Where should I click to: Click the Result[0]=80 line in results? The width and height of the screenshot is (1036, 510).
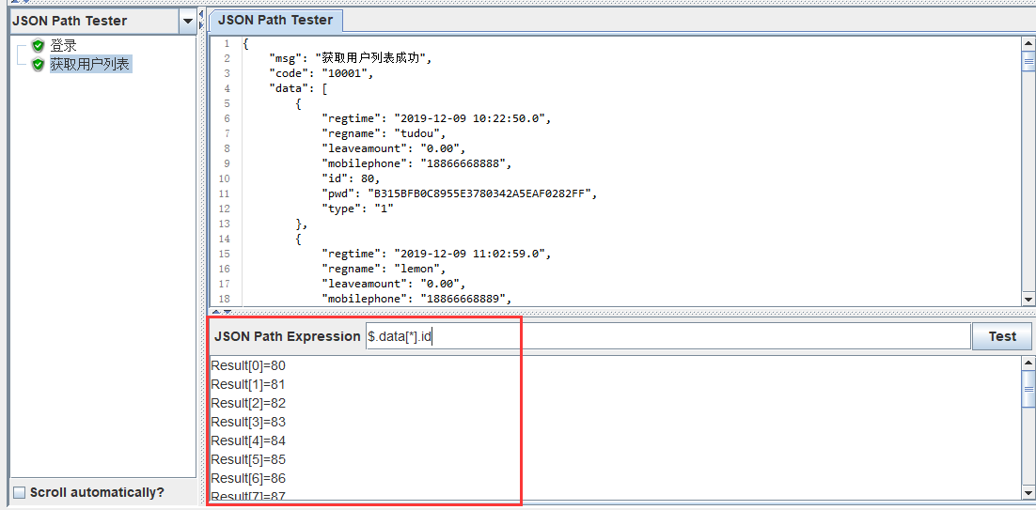click(x=248, y=365)
